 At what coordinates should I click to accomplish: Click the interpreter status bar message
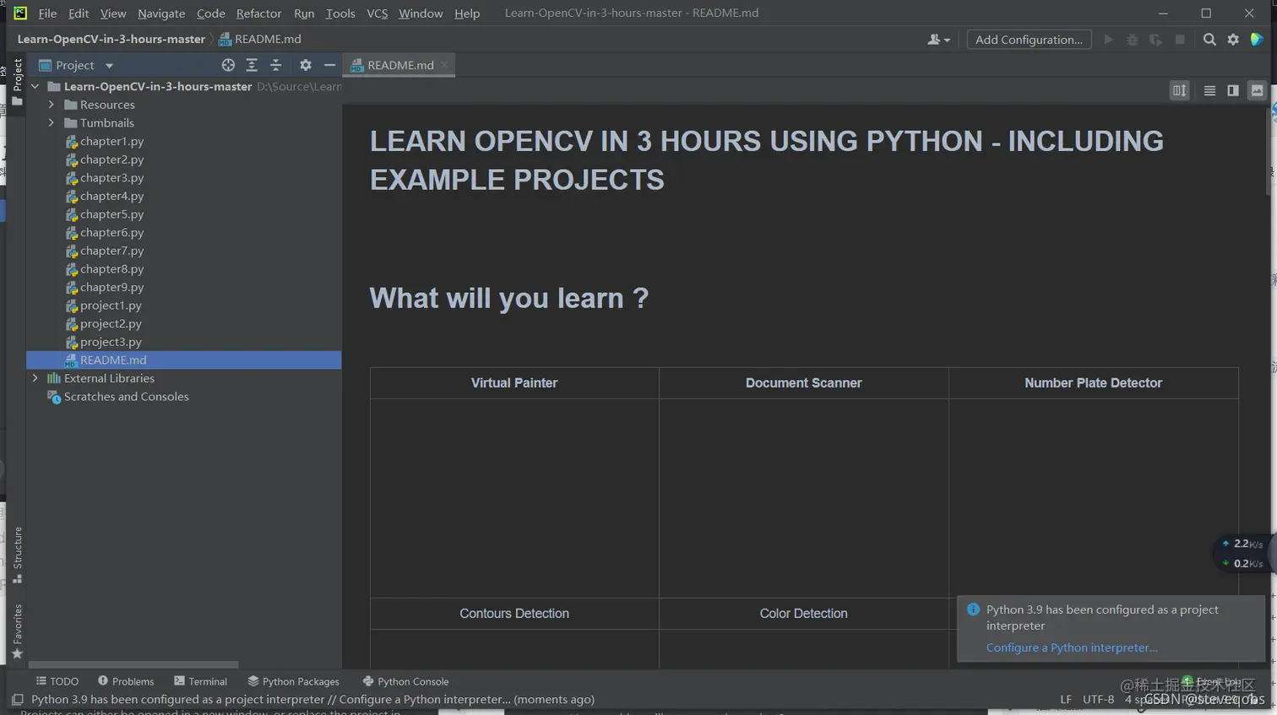tap(312, 700)
